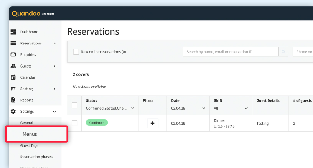The height and width of the screenshot is (168, 313).
Task: Open the Date filter dropdown
Action: tap(188, 109)
